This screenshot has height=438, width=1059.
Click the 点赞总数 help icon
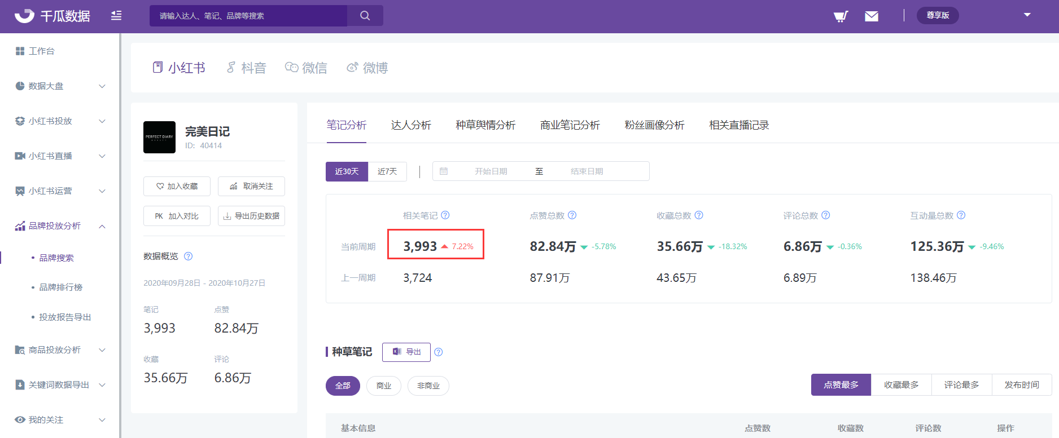[x=572, y=215]
